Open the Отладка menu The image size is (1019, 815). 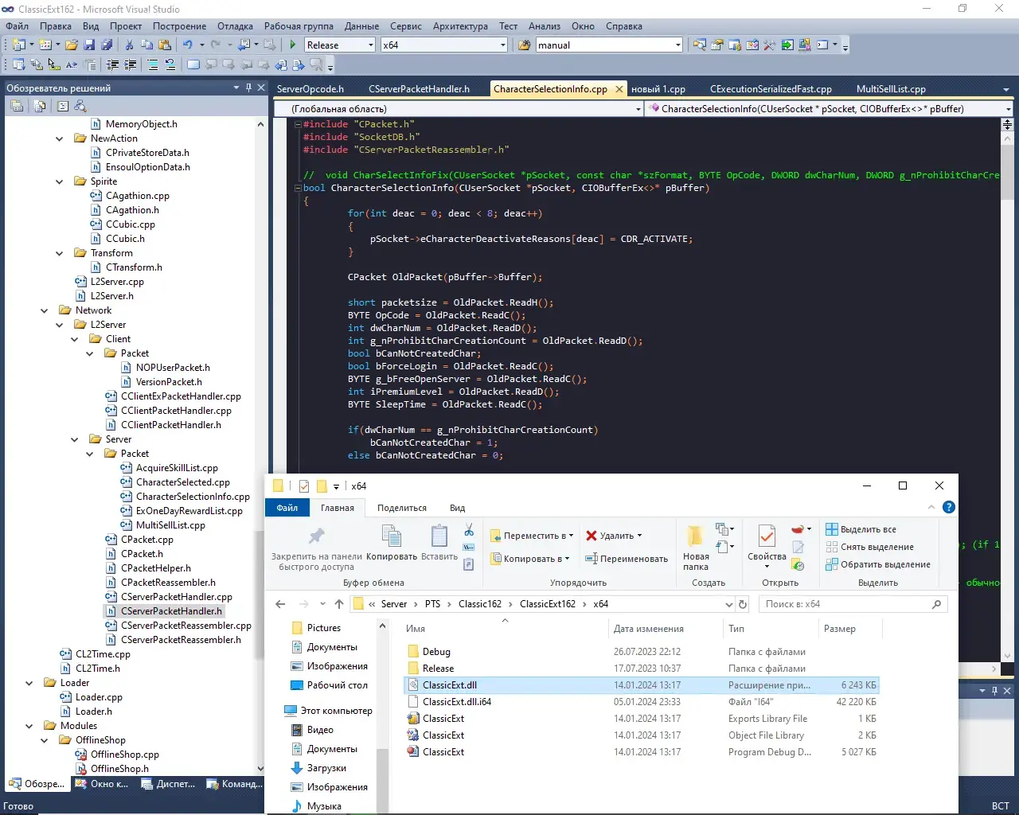coord(235,26)
